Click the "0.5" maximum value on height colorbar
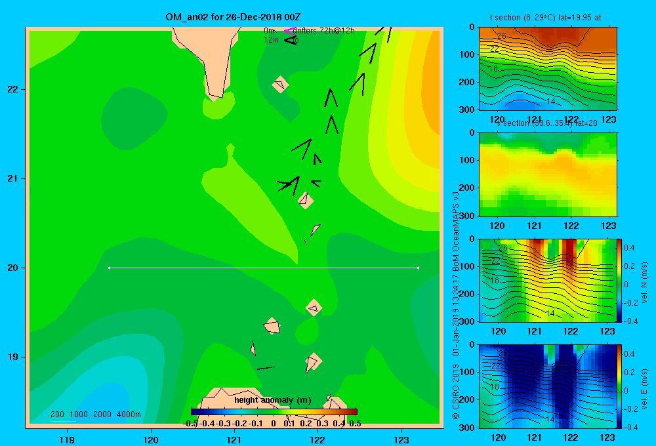656x446 pixels. pyautogui.click(x=355, y=424)
